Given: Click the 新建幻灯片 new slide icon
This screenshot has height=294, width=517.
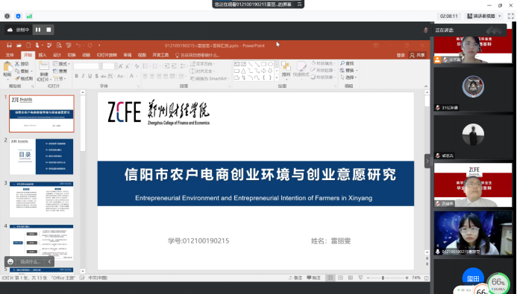Looking at the screenshot, I should (x=43, y=68).
